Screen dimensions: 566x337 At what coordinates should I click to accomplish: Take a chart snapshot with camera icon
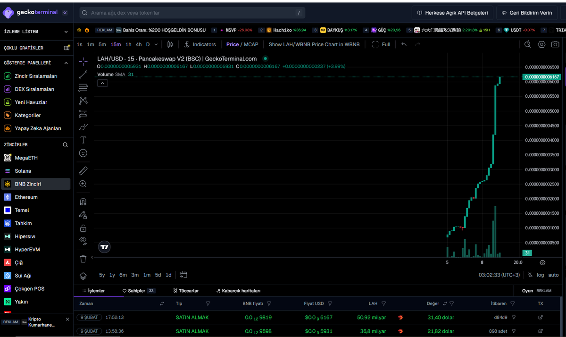click(556, 44)
